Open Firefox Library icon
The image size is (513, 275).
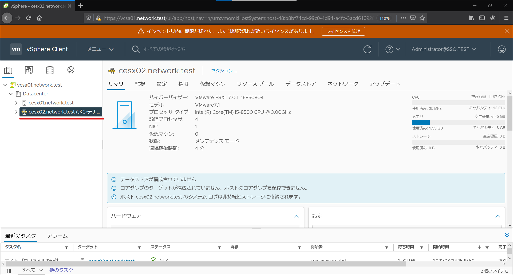pyautogui.click(x=471, y=18)
